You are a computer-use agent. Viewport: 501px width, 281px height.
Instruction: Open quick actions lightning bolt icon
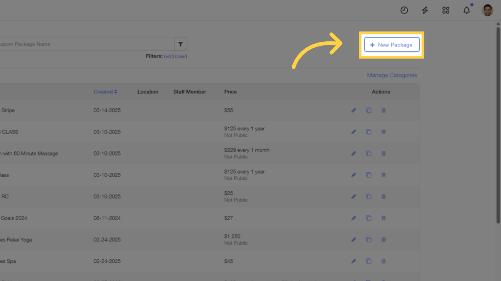coord(425,10)
